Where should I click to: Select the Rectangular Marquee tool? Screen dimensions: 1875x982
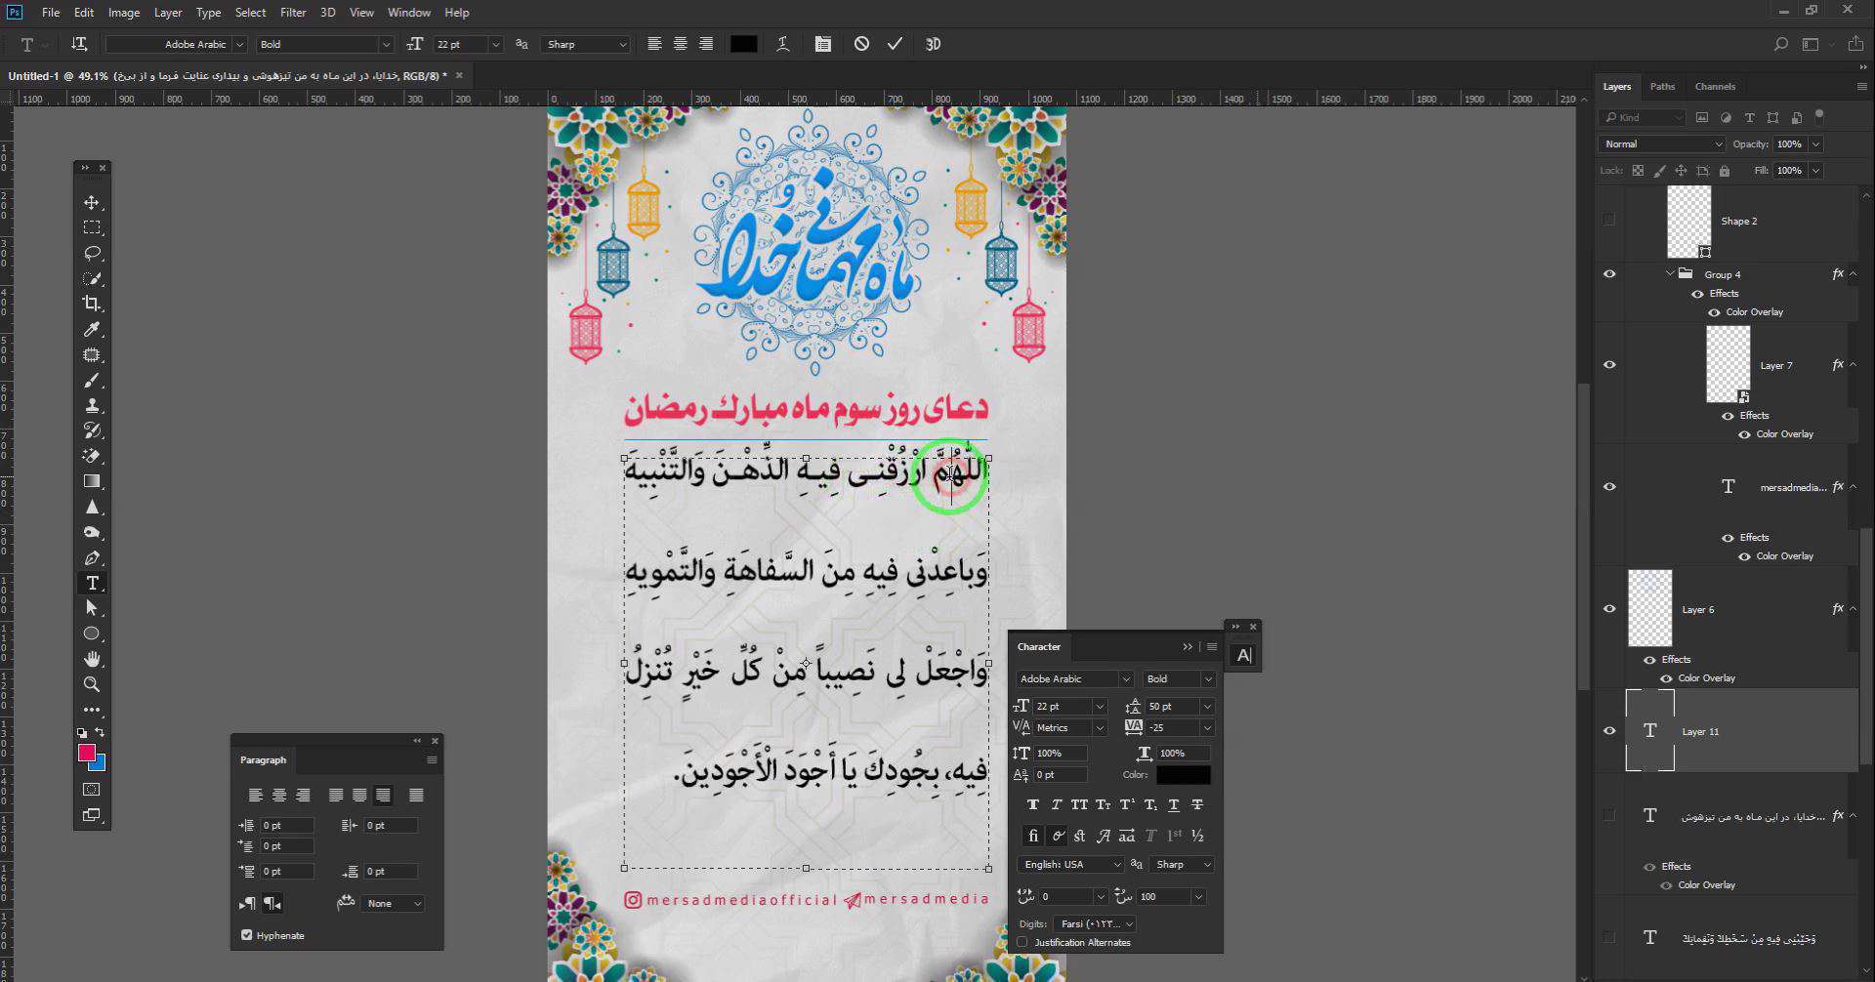pos(92,227)
